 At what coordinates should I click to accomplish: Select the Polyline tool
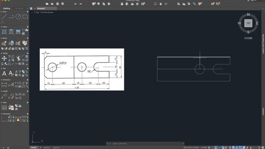[x=11, y=17]
